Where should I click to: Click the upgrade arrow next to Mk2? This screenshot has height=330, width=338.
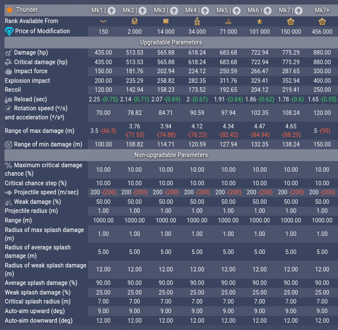143,11
